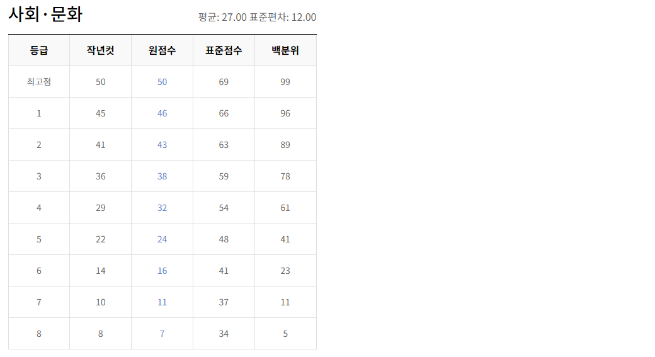Click grade label 4 in 등급 column
Screen dimensions: 655x357
pyautogui.click(x=39, y=208)
